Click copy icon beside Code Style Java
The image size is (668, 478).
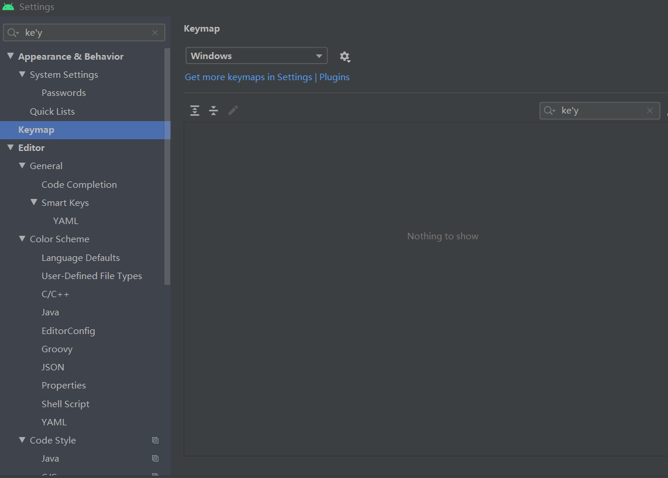pos(156,459)
